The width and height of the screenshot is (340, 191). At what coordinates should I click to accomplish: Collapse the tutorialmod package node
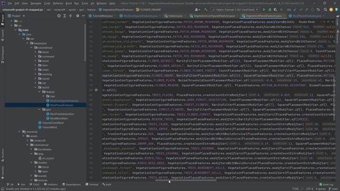[31, 48]
